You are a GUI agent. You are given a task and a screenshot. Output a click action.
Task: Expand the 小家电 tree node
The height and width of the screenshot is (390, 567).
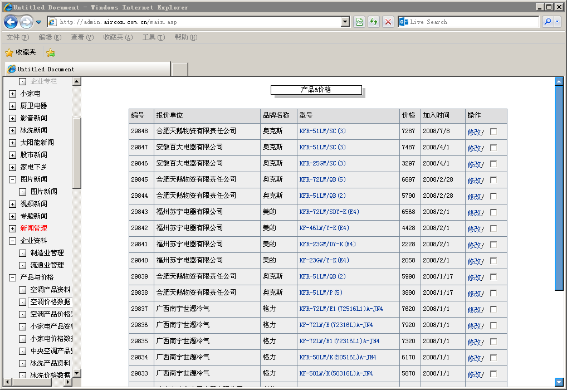point(12,94)
